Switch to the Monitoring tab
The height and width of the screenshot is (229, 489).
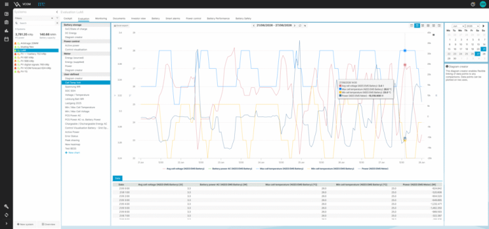pyautogui.click(x=101, y=18)
